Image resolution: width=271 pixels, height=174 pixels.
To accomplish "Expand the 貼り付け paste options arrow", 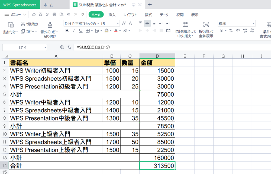I will pyautogui.click(x=17, y=32).
